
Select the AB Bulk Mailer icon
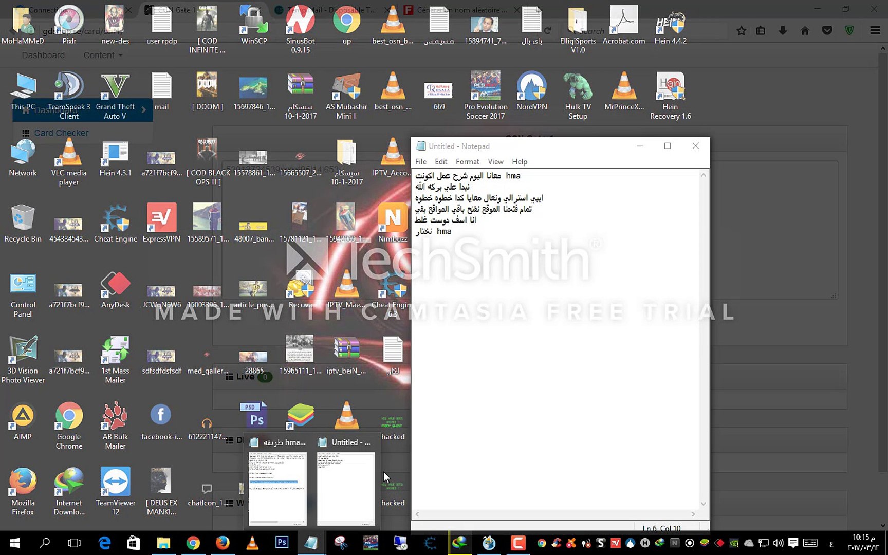[x=115, y=426]
